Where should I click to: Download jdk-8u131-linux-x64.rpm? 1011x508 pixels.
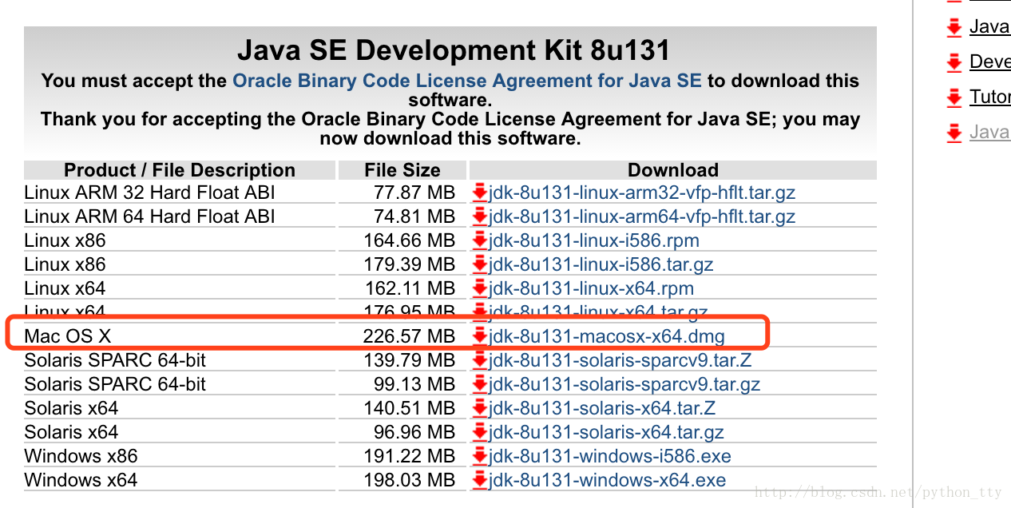click(x=591, y=288)
